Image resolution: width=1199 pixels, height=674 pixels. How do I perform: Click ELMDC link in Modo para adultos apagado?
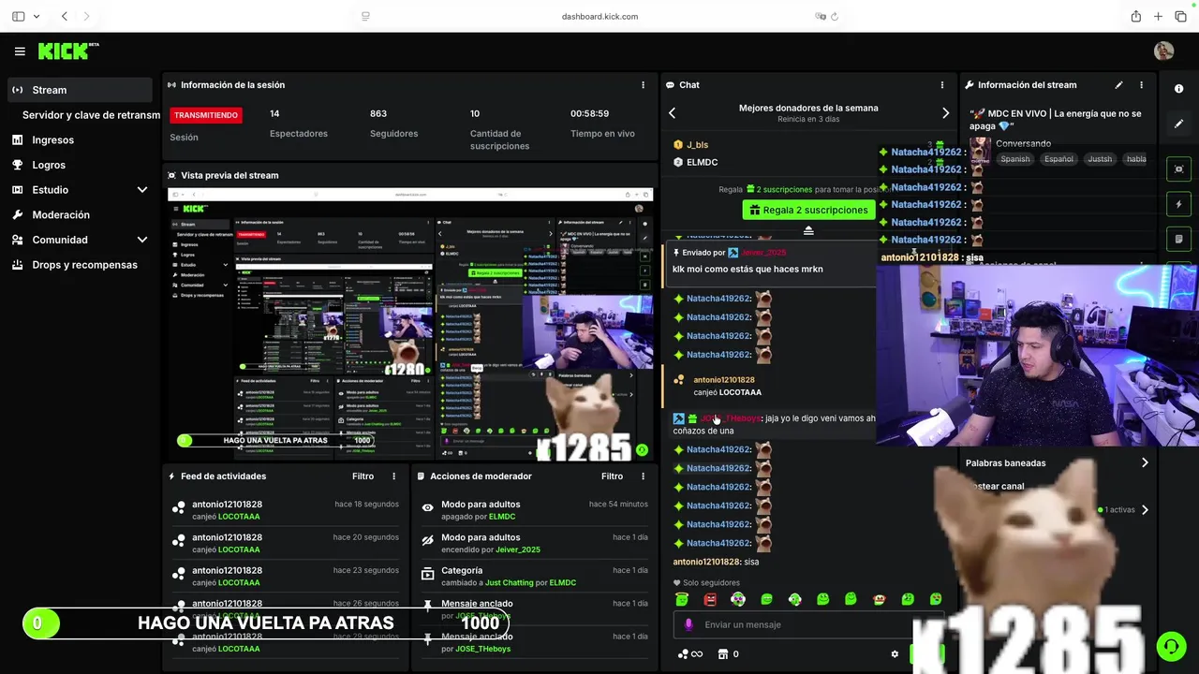(502, 517)
